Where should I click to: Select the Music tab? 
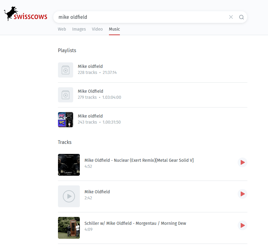coord(114,29)
